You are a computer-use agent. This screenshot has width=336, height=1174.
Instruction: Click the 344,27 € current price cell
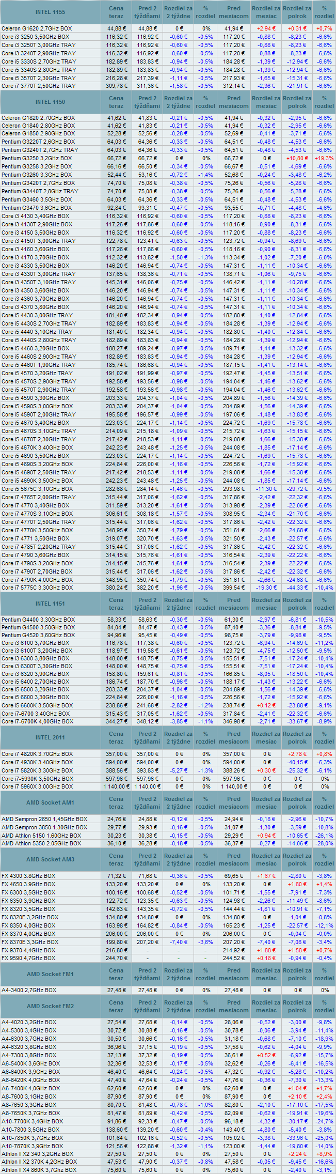[117, 721]
